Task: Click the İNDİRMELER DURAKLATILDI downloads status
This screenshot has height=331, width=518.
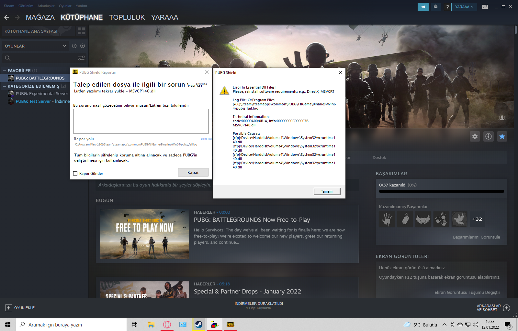Action: tap(259, 304)
